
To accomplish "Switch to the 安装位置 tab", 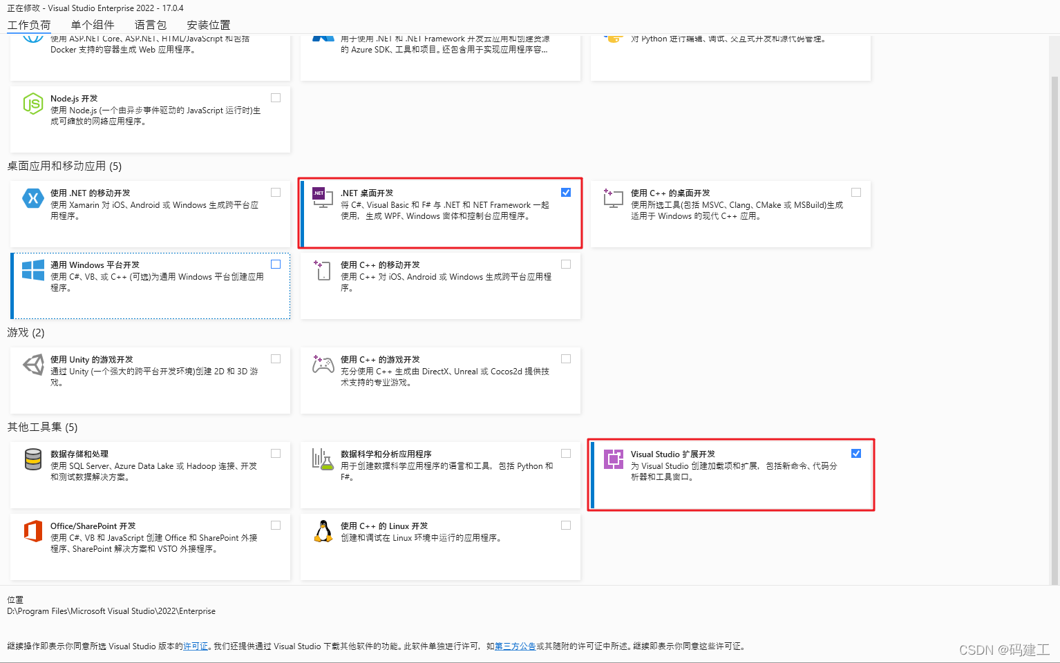I will tap(209, 25).
